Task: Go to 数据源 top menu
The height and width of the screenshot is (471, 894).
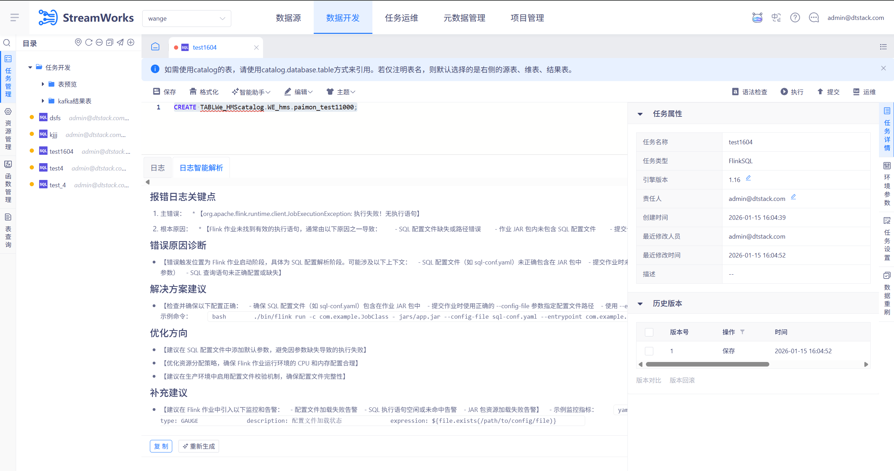Action: tap(288, 18)
